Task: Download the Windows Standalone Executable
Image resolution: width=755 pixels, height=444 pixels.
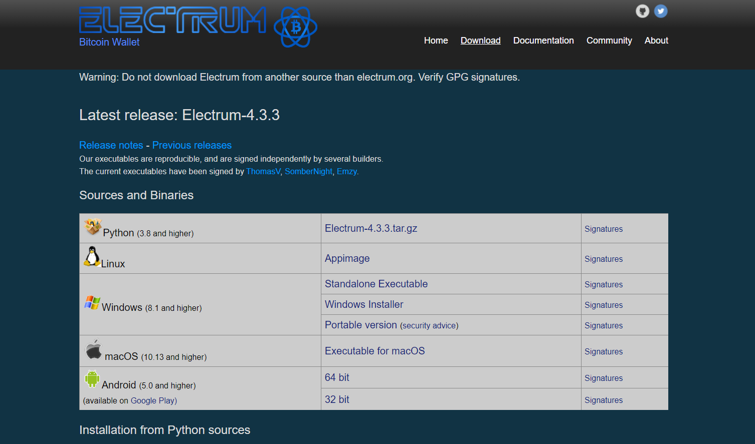Action: (x=376, y=284)
